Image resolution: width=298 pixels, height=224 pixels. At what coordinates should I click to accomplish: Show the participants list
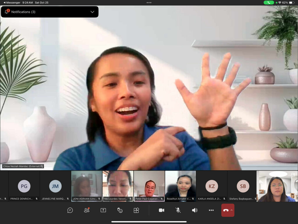coord(87,210)
